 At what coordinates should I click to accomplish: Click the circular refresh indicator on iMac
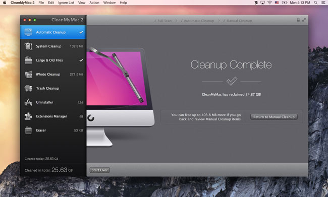click(91, 118)
